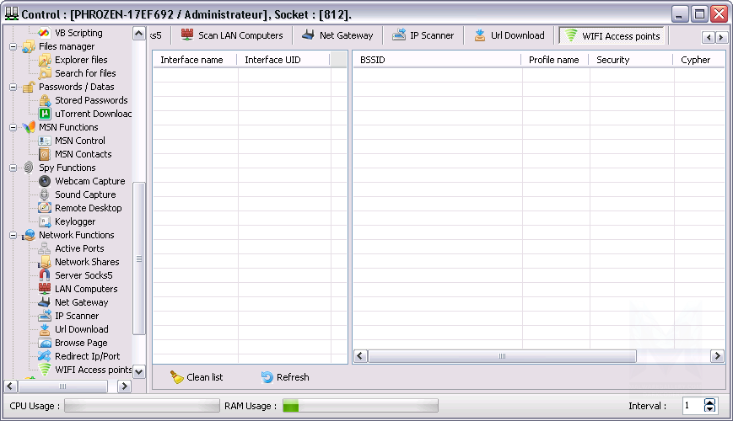Image resolution: width=733 pixels, height=421 pixels.
Task: Collapse the Files manager tree node
Action: point(13,46)
